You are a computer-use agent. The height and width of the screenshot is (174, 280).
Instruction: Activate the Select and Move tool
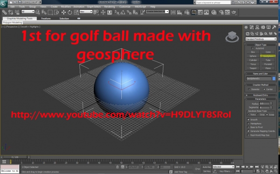coord(63,12)
